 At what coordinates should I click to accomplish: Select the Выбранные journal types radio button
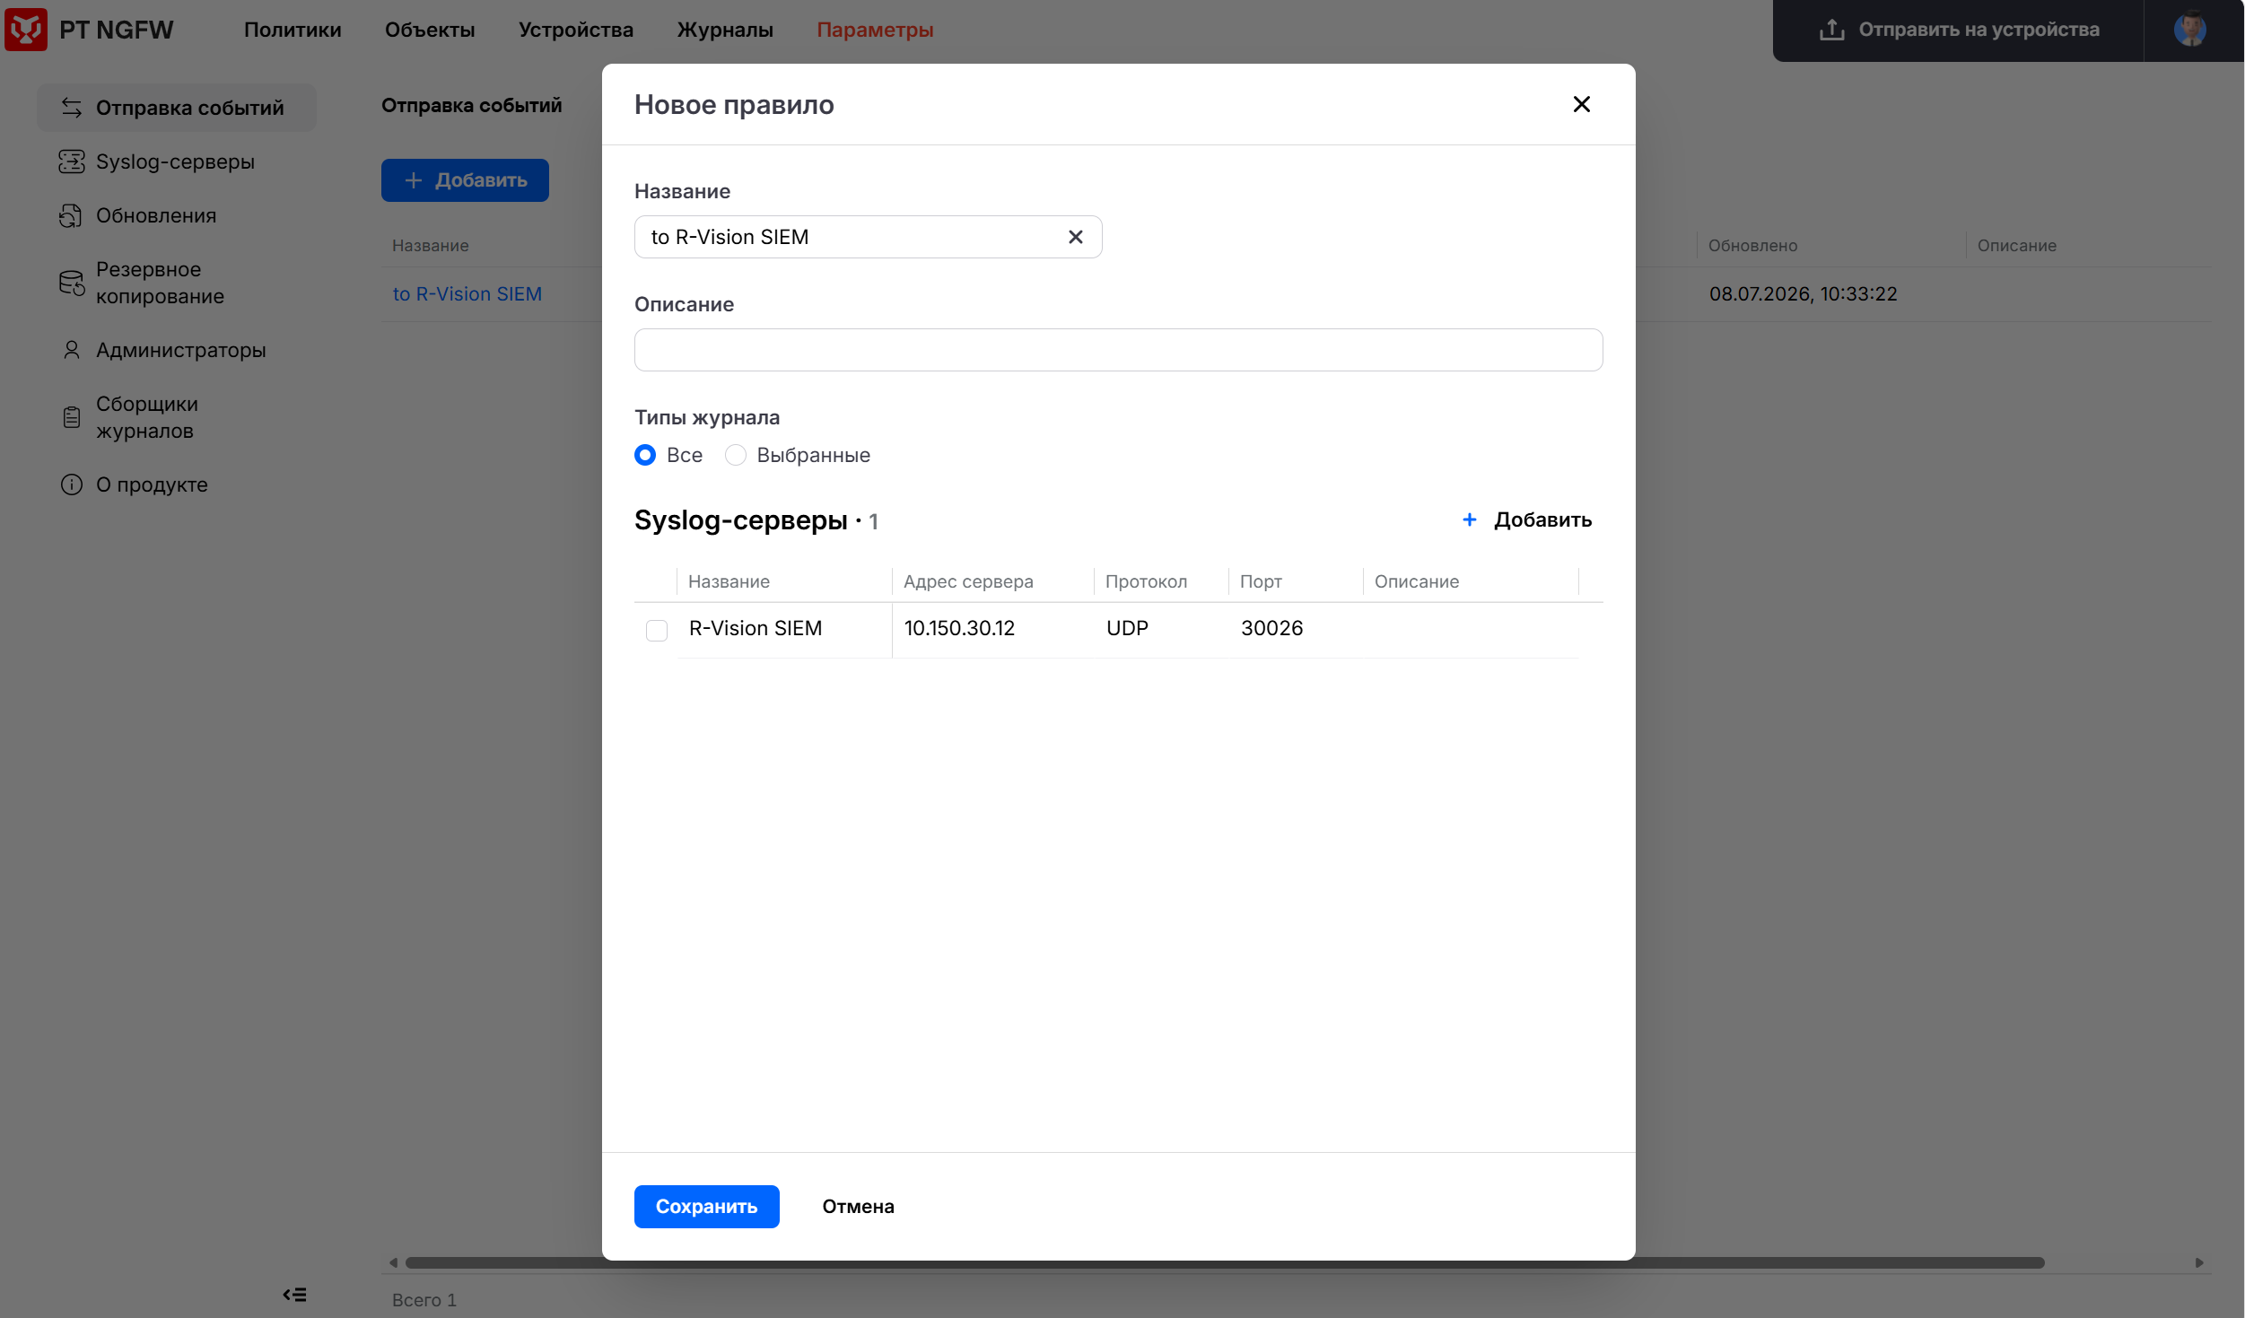(736, 455)
